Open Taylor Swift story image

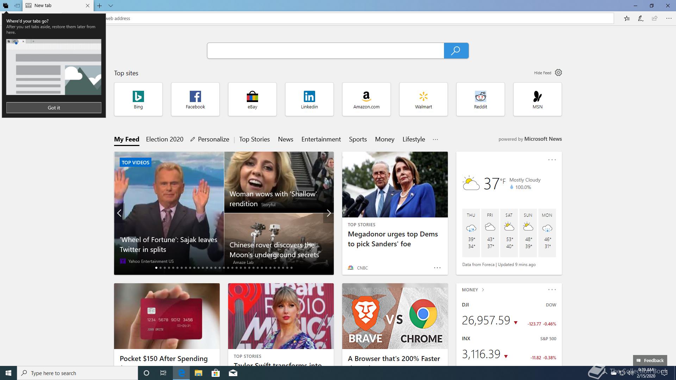coord(281,316)
